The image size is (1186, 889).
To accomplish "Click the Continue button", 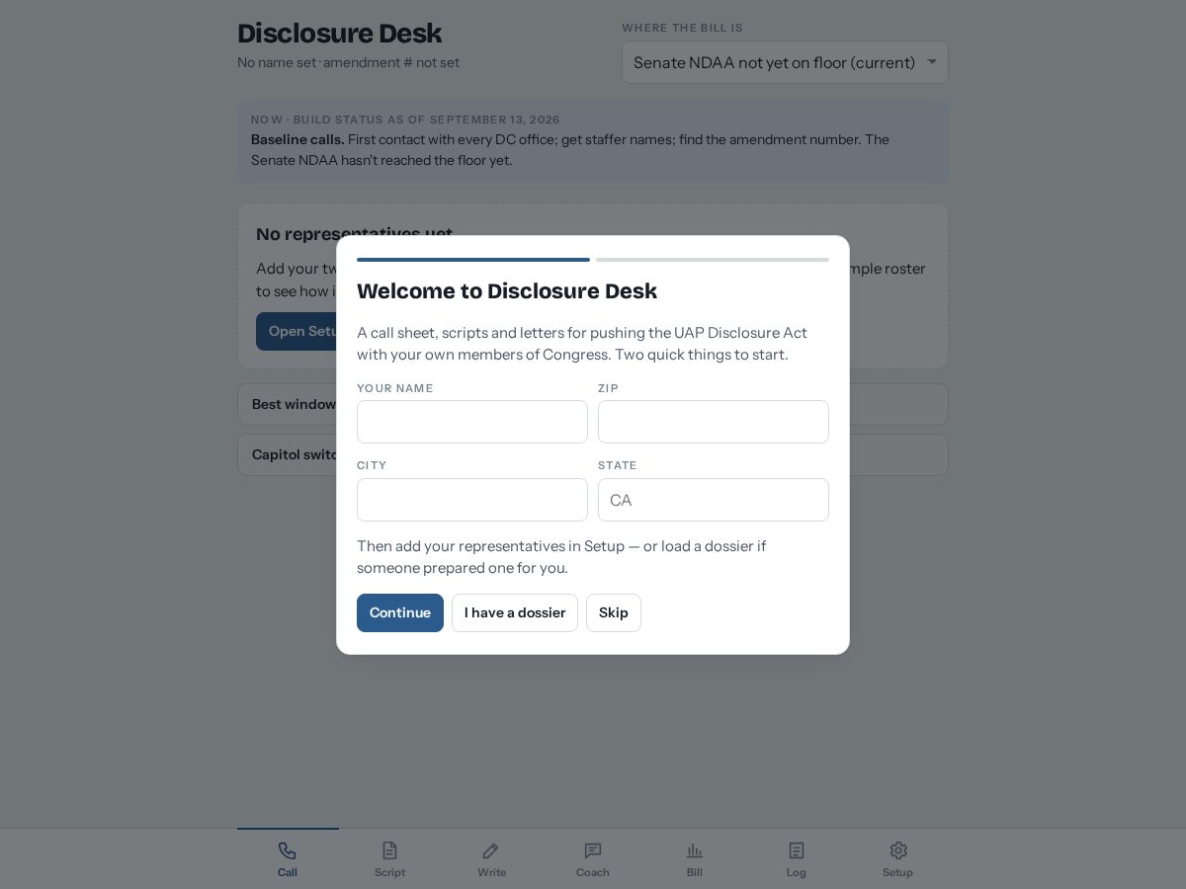I will (400, 612).
